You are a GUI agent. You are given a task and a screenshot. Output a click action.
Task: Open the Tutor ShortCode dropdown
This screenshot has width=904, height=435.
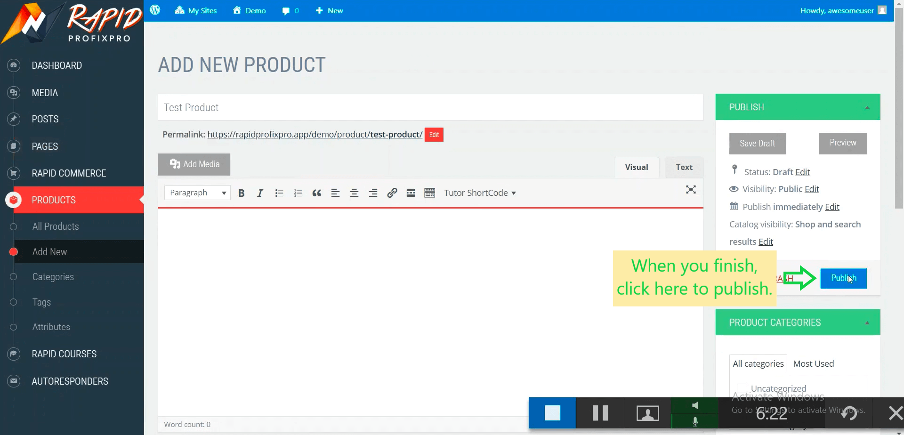pos(480,193)
